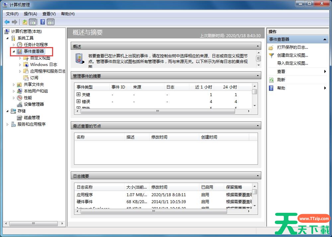Collapse the 事件查看器 tree node
Viewport: 332px width, 237px height.
click(x=14, y=52)
